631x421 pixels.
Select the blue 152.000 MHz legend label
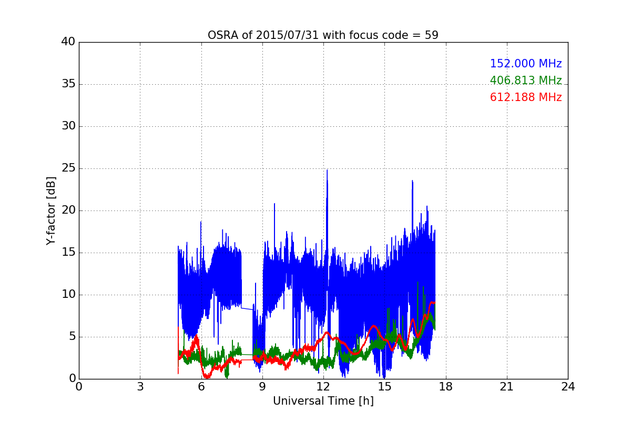pyautogui.click(x=526, y=64)
